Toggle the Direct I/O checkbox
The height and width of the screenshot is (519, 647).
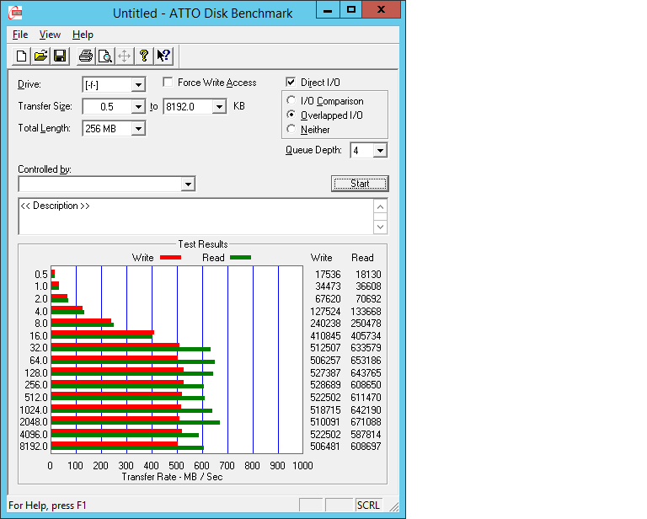pos(291,82)
